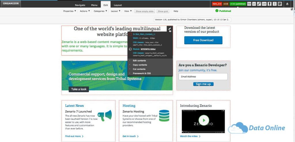Select version v115 badge
The height and width of the screenshot is (142, 295).
pyautogui.click(x=226, y=4)
